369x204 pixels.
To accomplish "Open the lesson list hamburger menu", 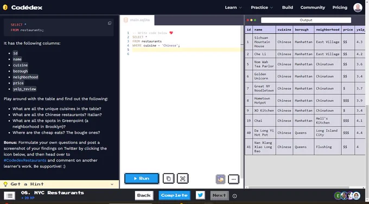I will pyautogui.click(x=10, y=195).
